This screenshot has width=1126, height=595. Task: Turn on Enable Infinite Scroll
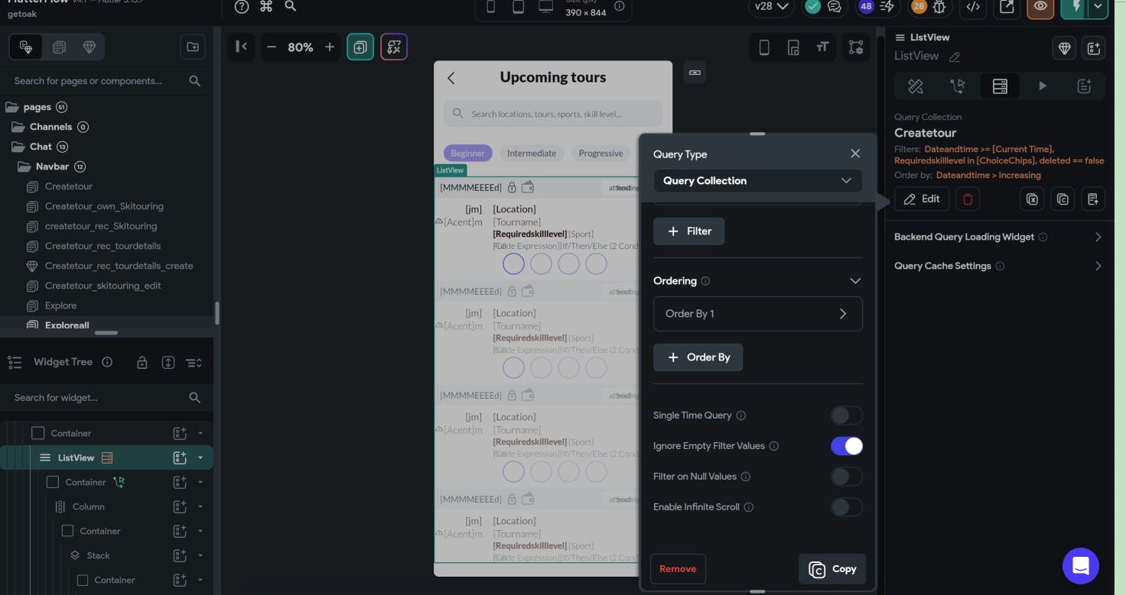pos(847,506)
